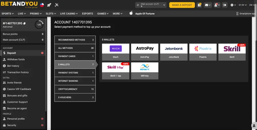Open Invite friends page

coord(23,83)
